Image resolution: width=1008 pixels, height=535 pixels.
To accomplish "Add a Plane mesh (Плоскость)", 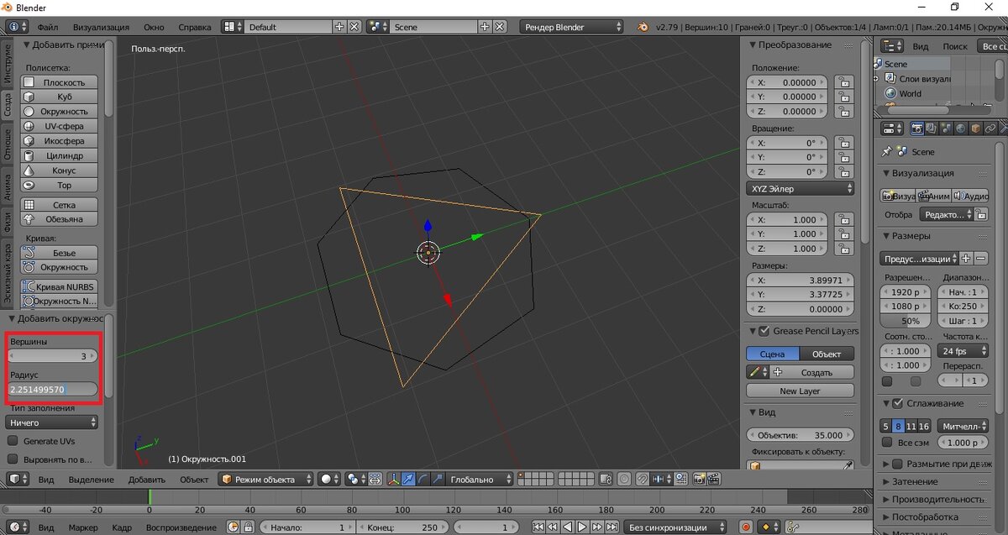I will (59, 82).
